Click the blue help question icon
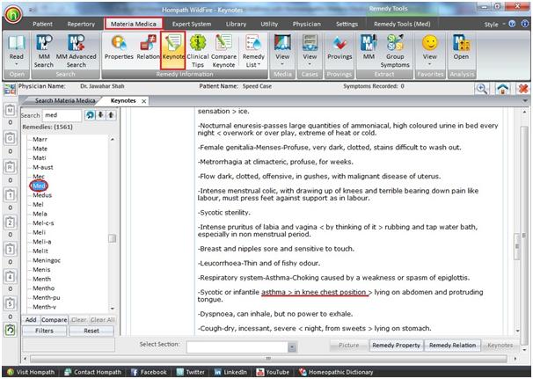Screen dimensions: 533x379 pyautogui.click(x=512, y=24)
